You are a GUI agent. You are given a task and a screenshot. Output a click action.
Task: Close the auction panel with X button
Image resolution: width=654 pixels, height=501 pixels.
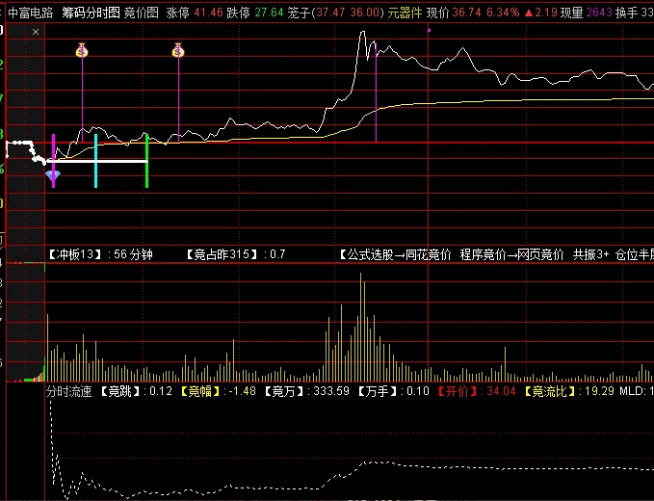[36, 32]
